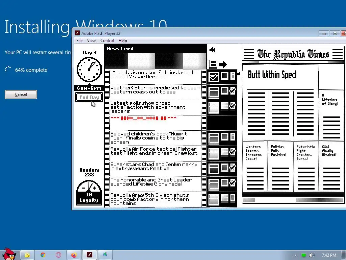Toggle checked small size for Weather storms story
The image size is (346, 260).
coord(233,91)
